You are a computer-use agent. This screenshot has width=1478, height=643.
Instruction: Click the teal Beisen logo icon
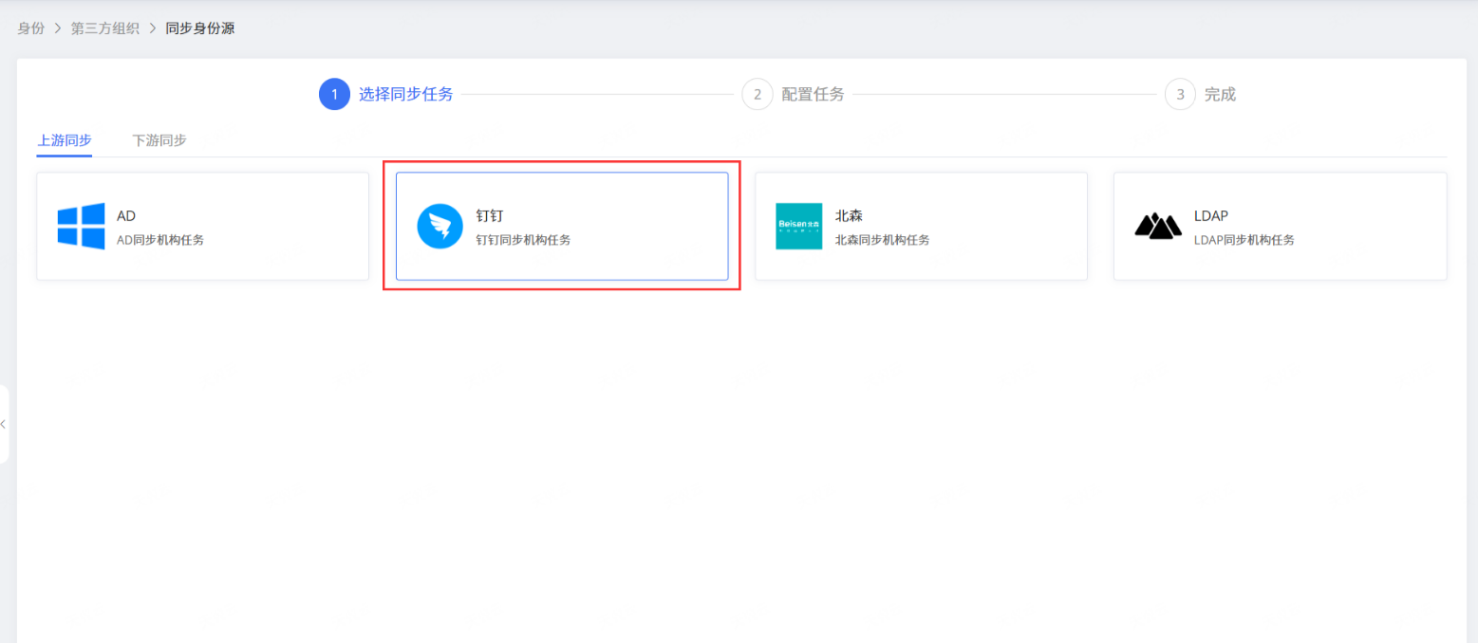click(x=798, y=226)
